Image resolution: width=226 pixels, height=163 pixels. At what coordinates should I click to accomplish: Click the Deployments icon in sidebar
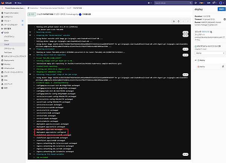tap(2, 60)
